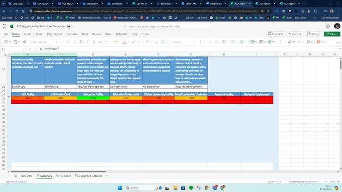Open the Clipboard paste icon
This screenshot has width=342, height=192.
click(15, 42)
